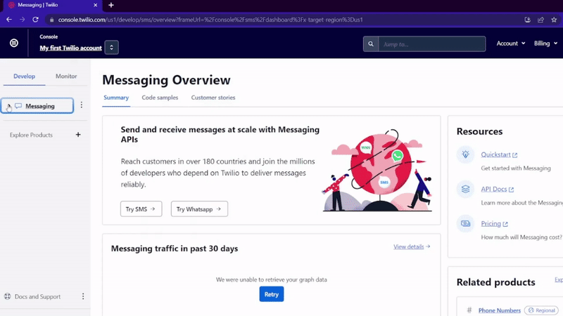Open Messaging more options menu
This screenshot has width=563, height=316.
click(x=82, y=105)
